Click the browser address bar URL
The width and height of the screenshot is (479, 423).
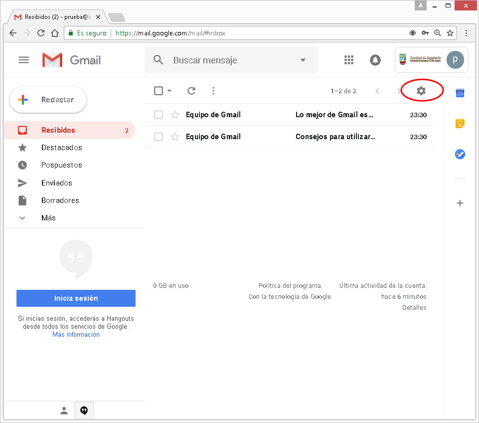tap(170, 33)
